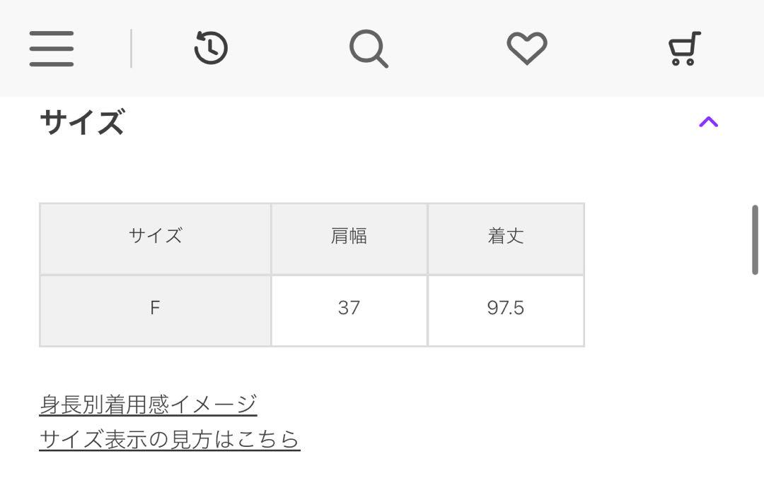
Task: Open the shopping cart
Action: coord(684,49)
